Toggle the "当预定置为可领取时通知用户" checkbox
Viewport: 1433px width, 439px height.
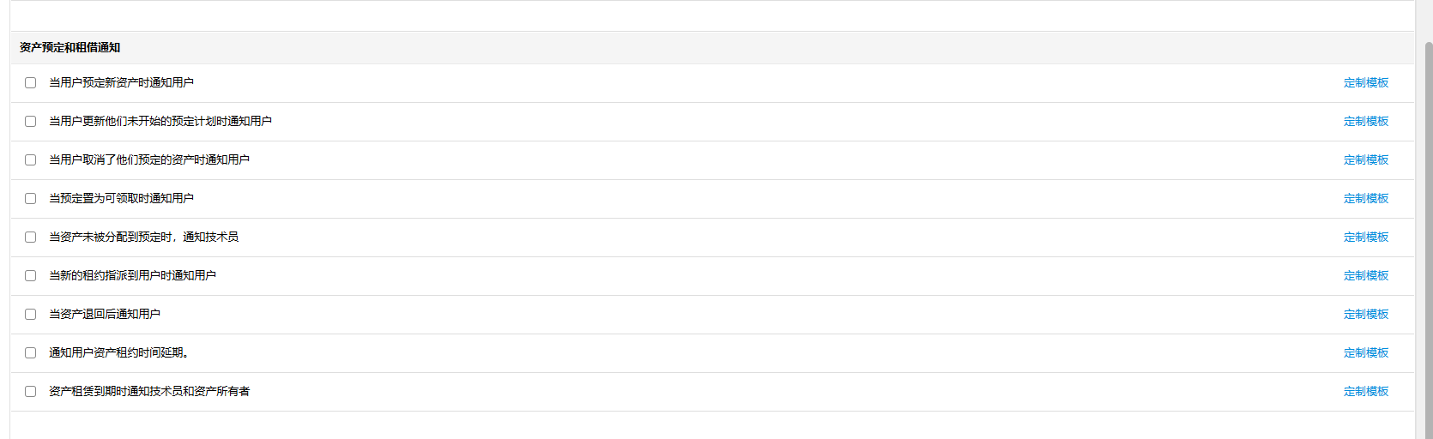(x=31, y=199)
